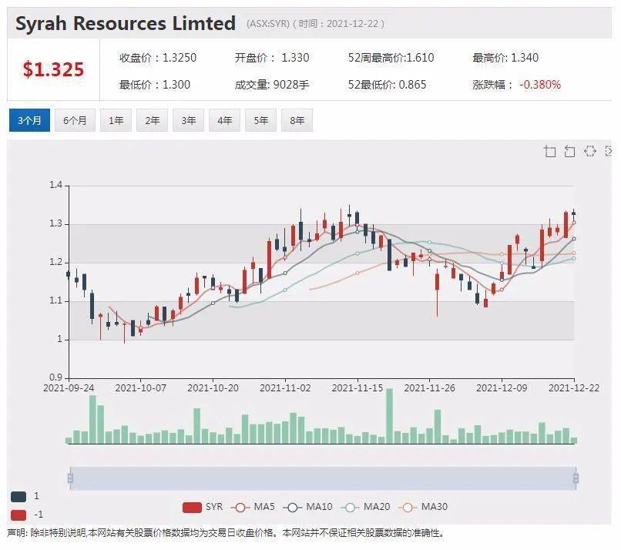Click the 最低价：1.300 text

(155, 85)
